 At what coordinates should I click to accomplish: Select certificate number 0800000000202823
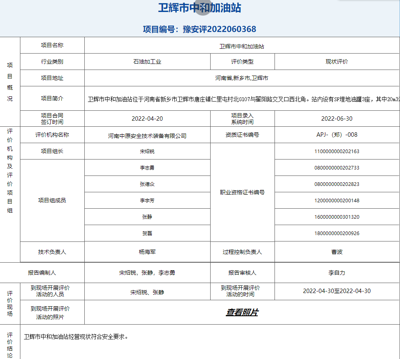point(337,184)
